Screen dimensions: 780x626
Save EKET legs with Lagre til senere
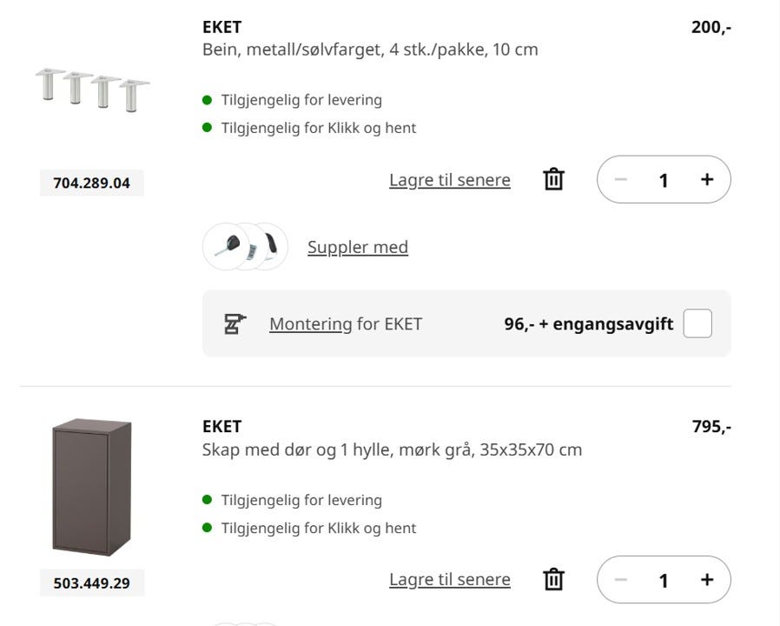(x=449, y=180)
